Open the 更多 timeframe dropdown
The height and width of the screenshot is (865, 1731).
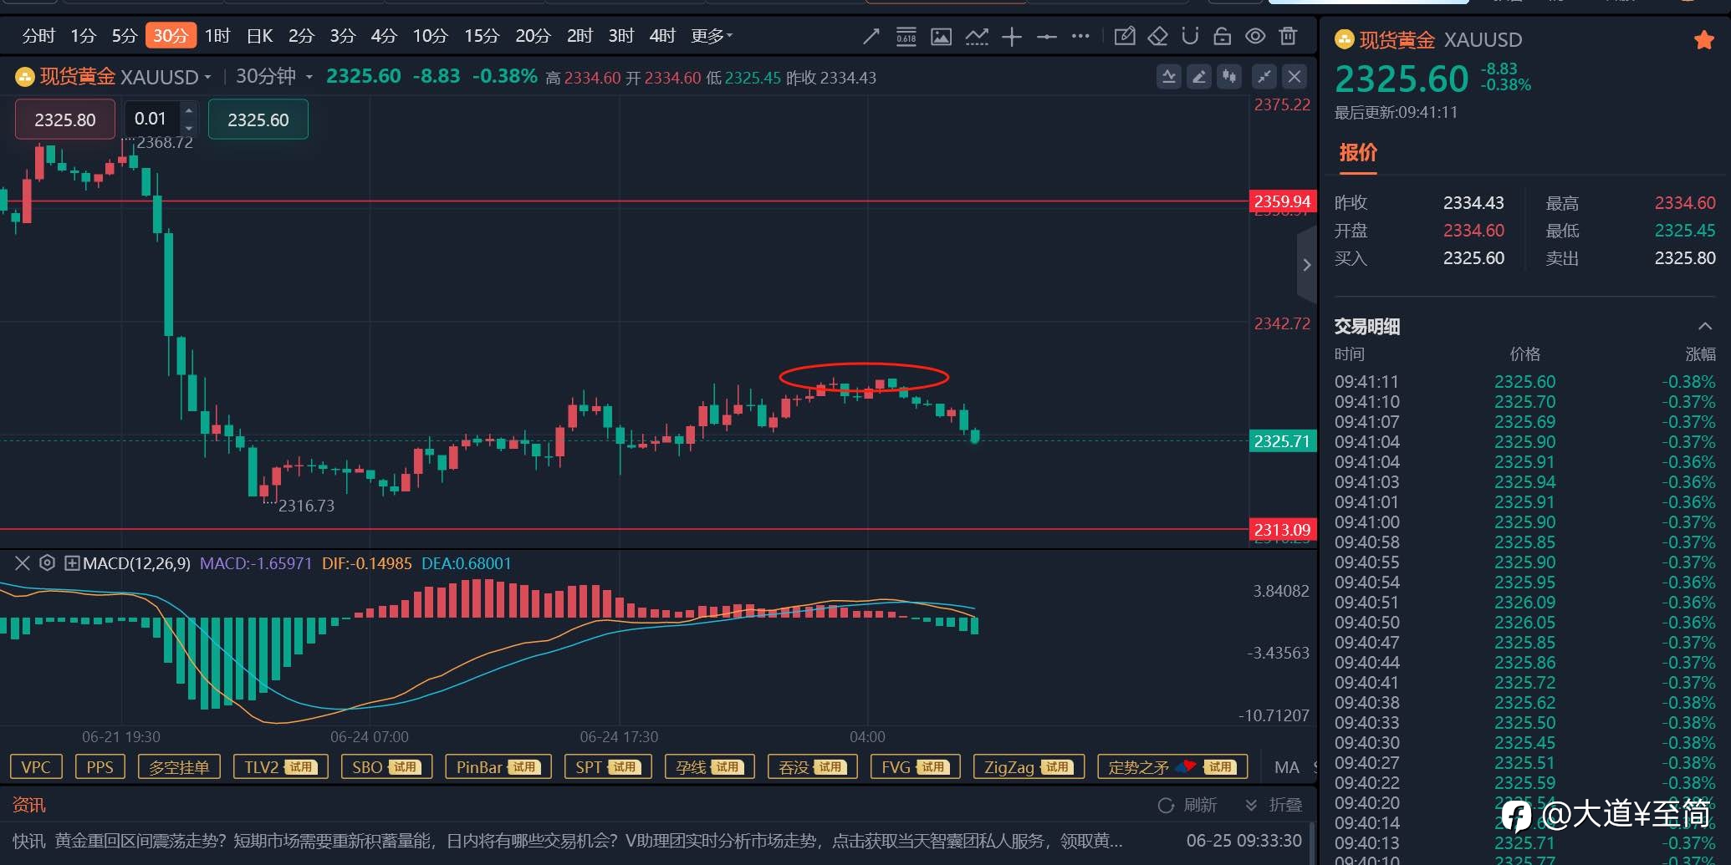coord(712,36)
